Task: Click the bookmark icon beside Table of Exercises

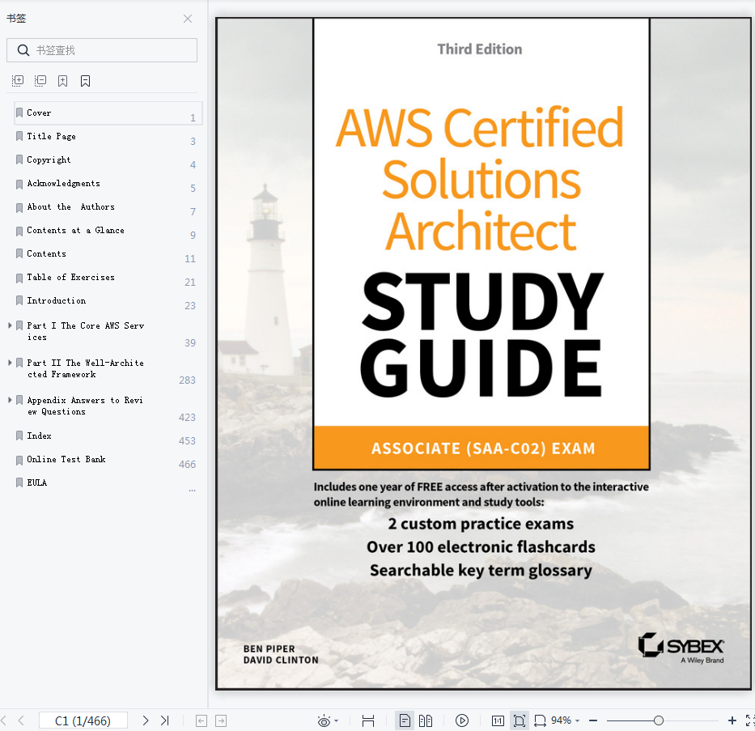Action: coord(19,278)
